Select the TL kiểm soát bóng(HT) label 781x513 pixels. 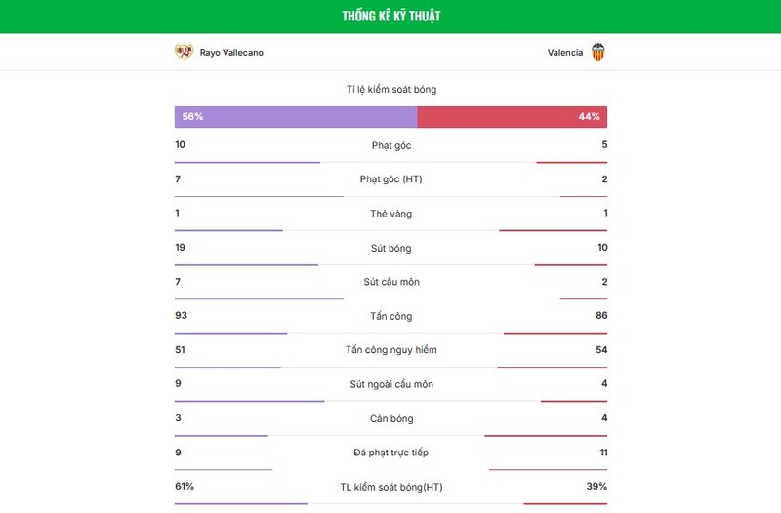point(390,487)
